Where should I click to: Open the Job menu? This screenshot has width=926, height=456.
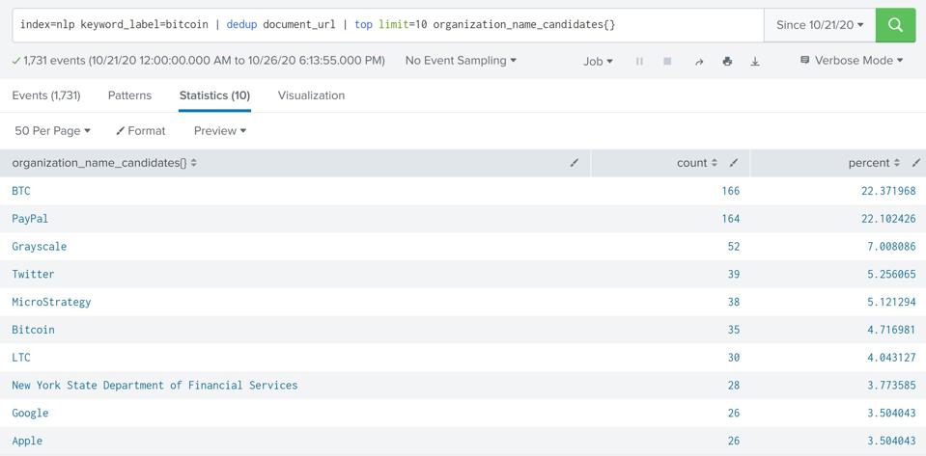598,61
